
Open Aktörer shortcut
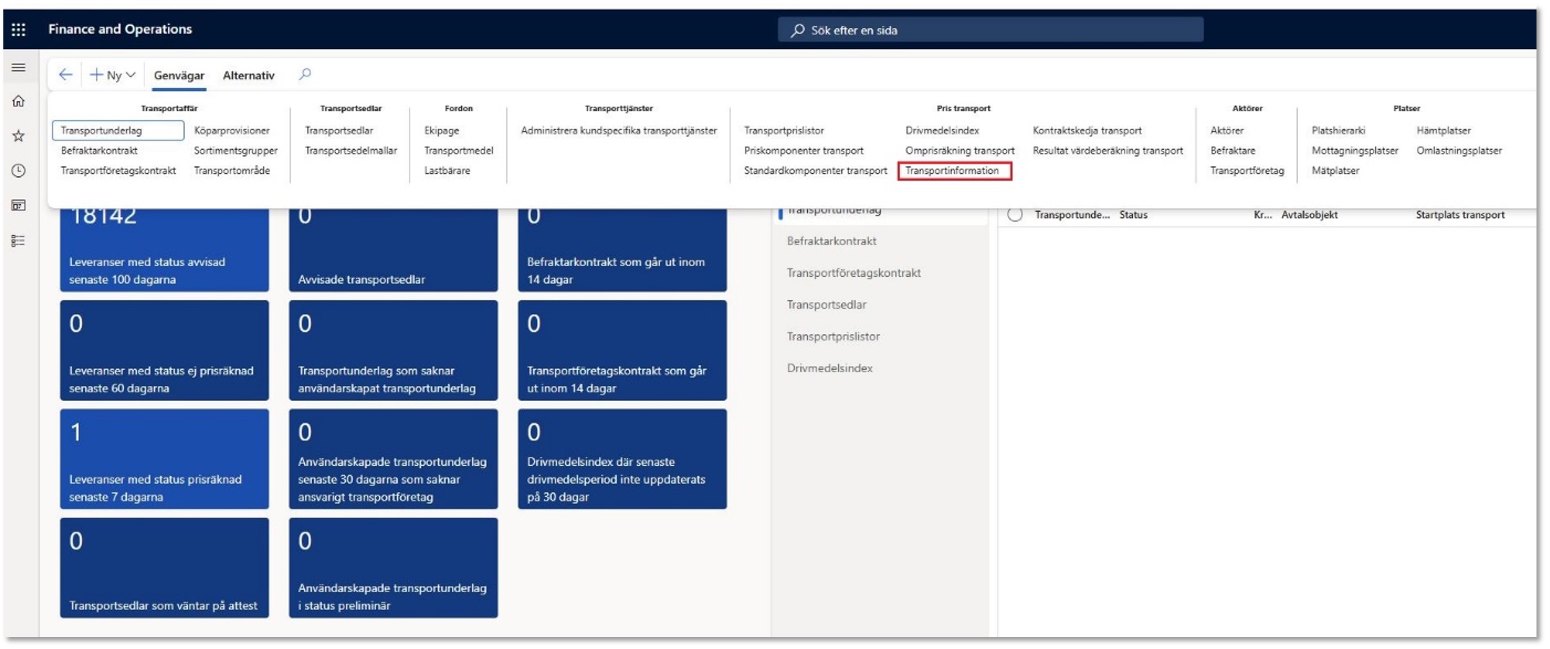click(x=1227, y=130)
